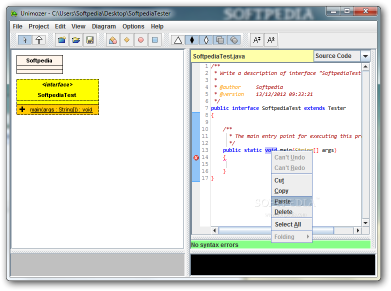Select the arrow pointer tool in toolbar
Screen dimensions: 391x291
point(24,40)
